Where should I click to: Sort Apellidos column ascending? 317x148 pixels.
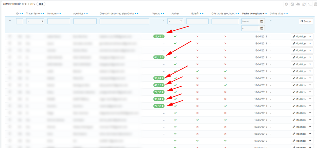(x=87, y=14)
